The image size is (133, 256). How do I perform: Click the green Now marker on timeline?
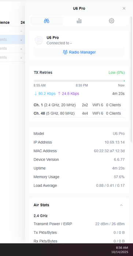click(124, 81)
